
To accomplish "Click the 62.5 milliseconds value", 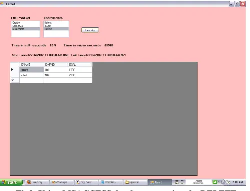I will pyautogui.click(x=53, y=45).
